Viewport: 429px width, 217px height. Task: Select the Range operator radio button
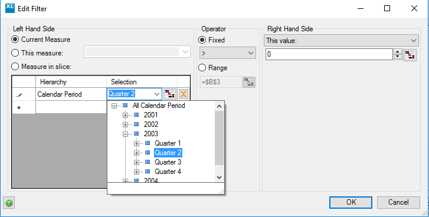202,67
